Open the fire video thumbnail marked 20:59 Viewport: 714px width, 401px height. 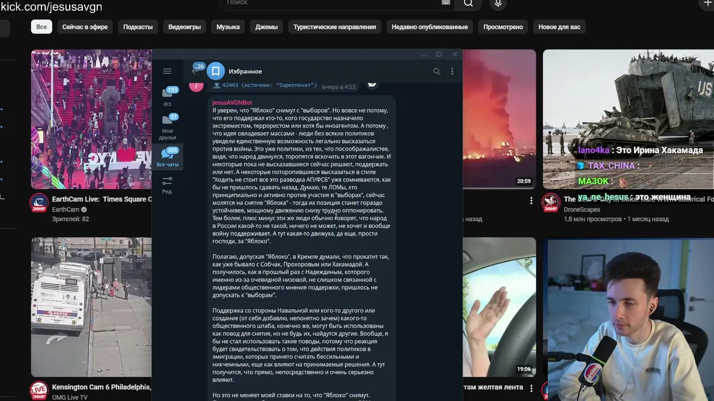click(x=499, y=119)
